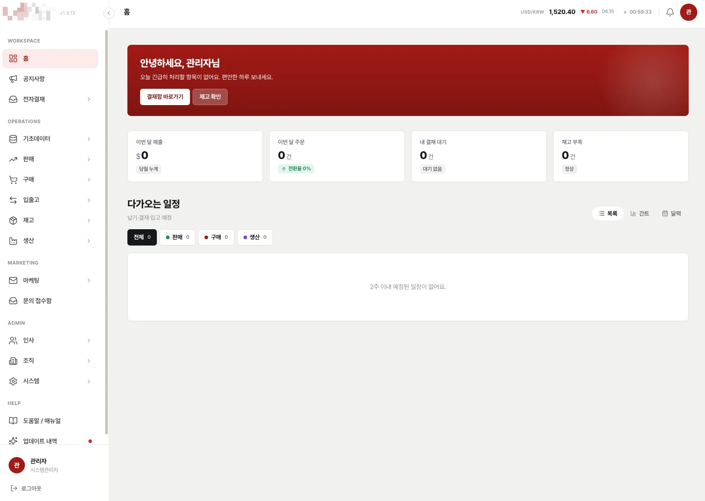Click the 관리자 profile avatar in sidebar footer
Screen dimensions: 705x501
pos(17,465)
